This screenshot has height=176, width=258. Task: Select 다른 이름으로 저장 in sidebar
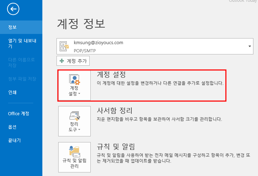pos(21,63)
